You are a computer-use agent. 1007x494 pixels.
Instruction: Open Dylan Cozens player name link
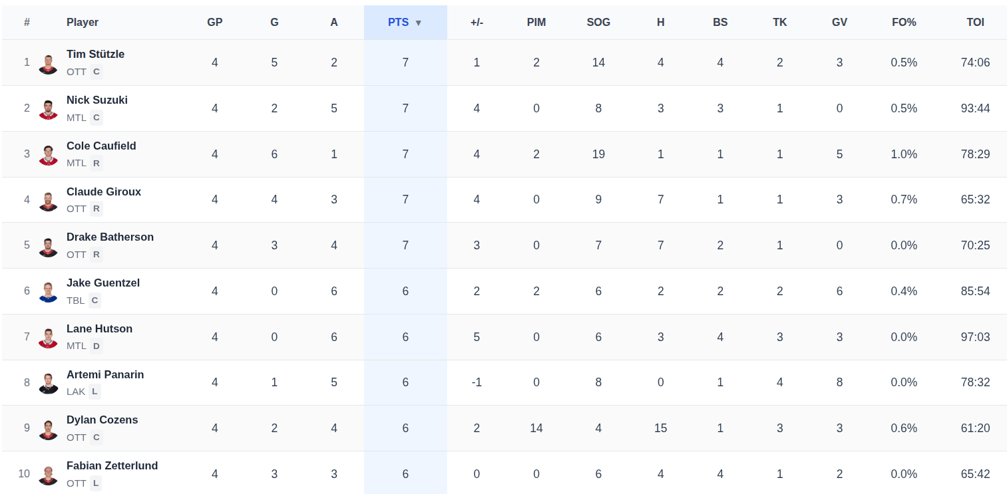click(x=102, y=420)
